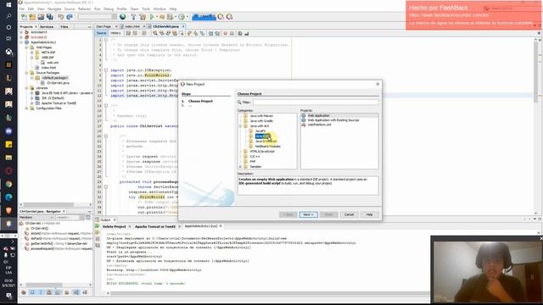Expand the Activided14 project node
The height and width of the screenshot is (305, 543).
[x=21, y=32]
